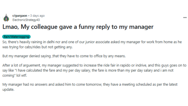188x106 pixels.
Task: Click the r/gurgaon subreddit avatar icon
Action: tap(6, 18)
